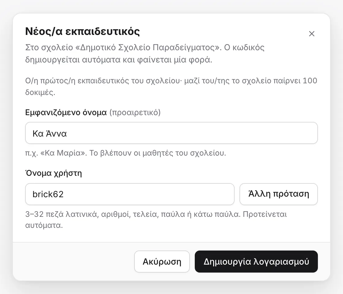Click the Εμφανιζόμενο όνομα field containing Κα Άννα
Image resolution: width=343 pixels, height=294 pixels.
171,133
